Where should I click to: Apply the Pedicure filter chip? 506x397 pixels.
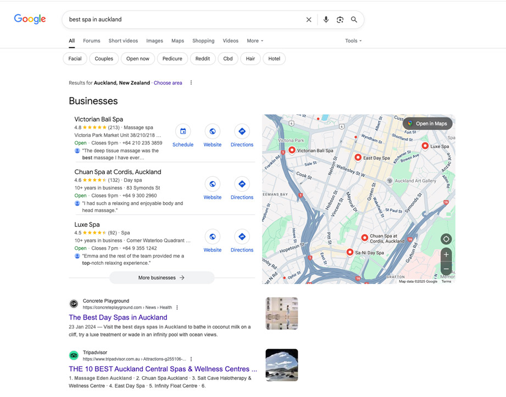pos(173,59)
